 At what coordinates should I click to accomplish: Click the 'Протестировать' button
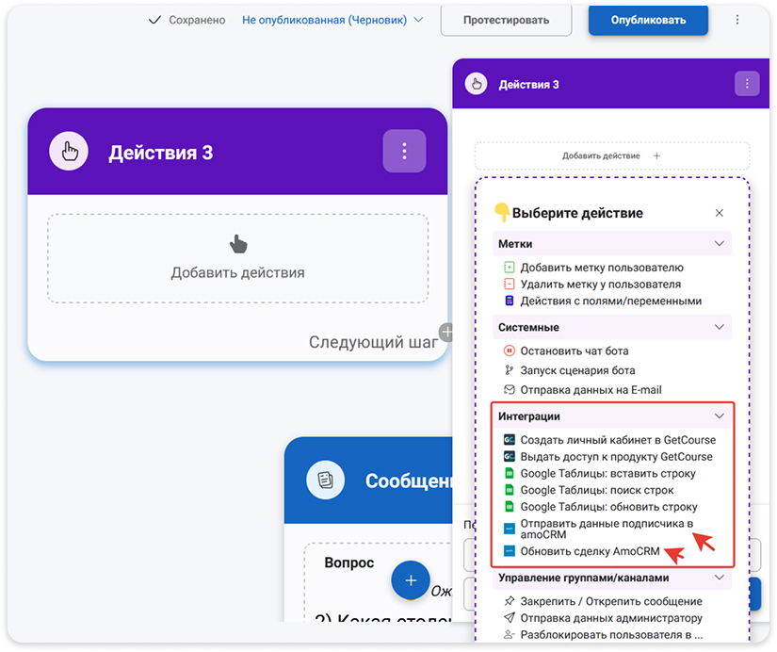coord(506,20)
